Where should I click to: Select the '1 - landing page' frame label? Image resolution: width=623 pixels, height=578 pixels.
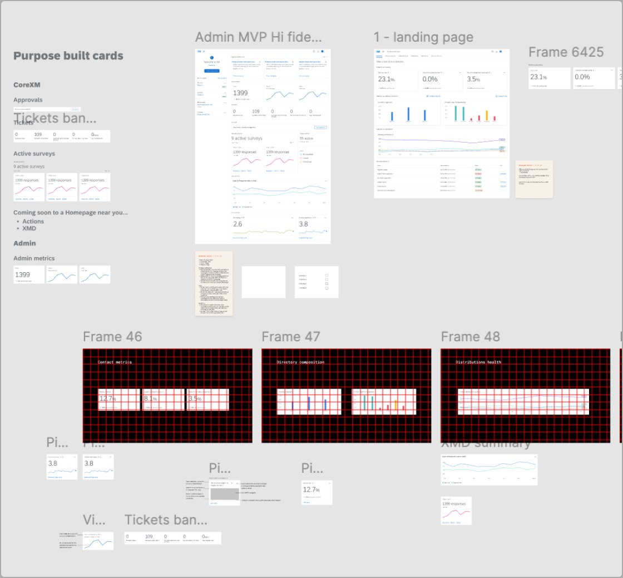coord(423,37)
